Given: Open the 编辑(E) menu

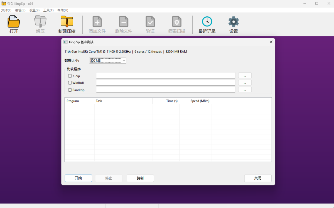Looking at the screenshot, I should tap(20, 10).
